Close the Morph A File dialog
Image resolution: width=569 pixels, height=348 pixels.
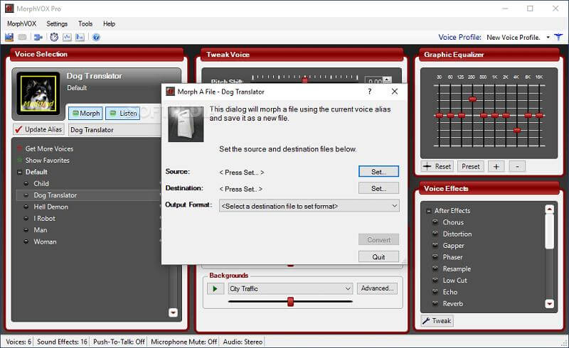[395, 92]
